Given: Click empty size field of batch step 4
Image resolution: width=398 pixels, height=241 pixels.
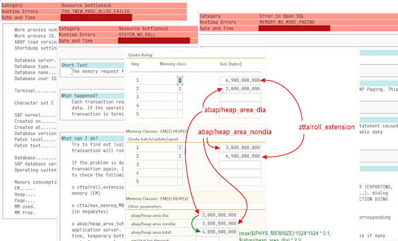Looking at the screenshot, I should (240, 173).
